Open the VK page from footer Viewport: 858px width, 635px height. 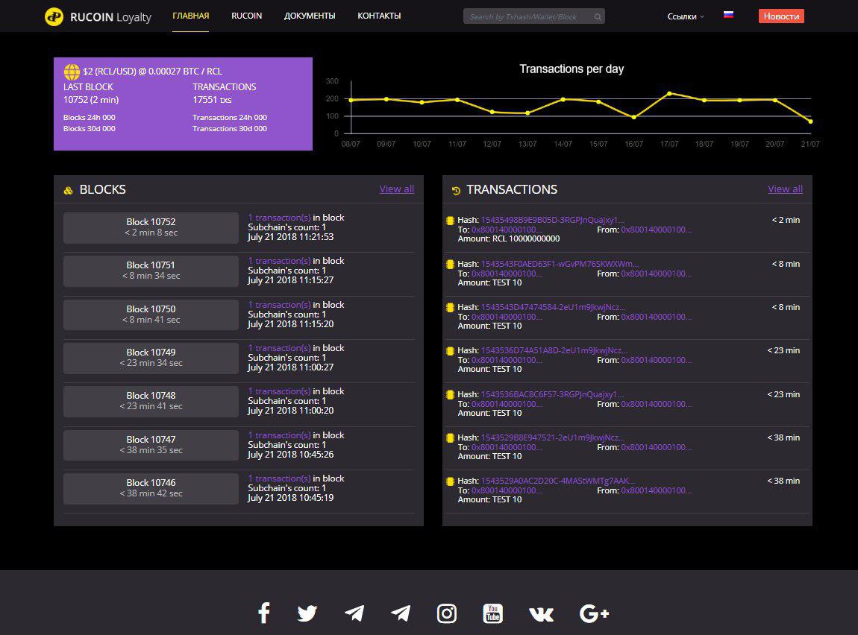(x=541, y=614)
